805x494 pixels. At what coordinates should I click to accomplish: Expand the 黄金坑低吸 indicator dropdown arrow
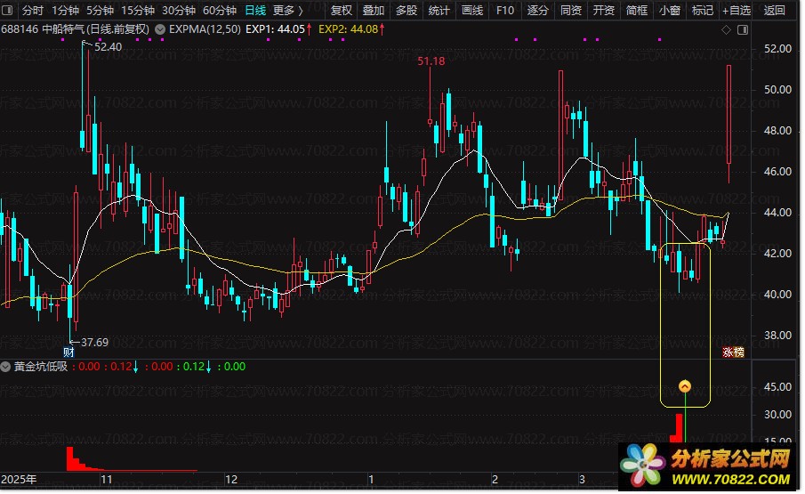tap(7, 366)
